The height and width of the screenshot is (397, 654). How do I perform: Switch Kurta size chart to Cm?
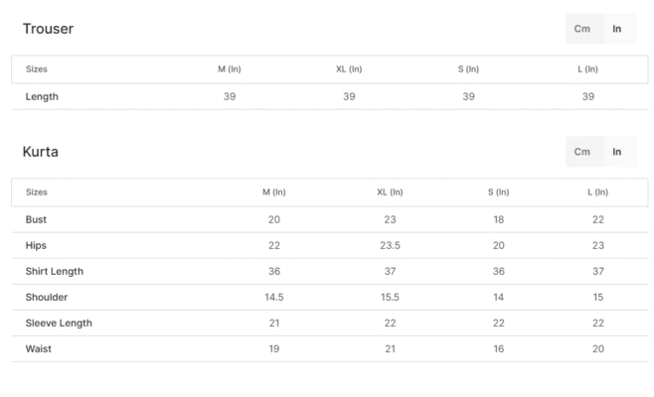582,152
